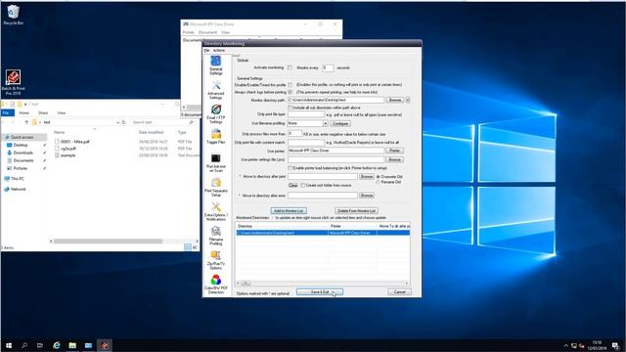The width and height of the screenshot is (626, 352).
Task: Open the Use filename profiling dropdown
Action: click(325, 124)
